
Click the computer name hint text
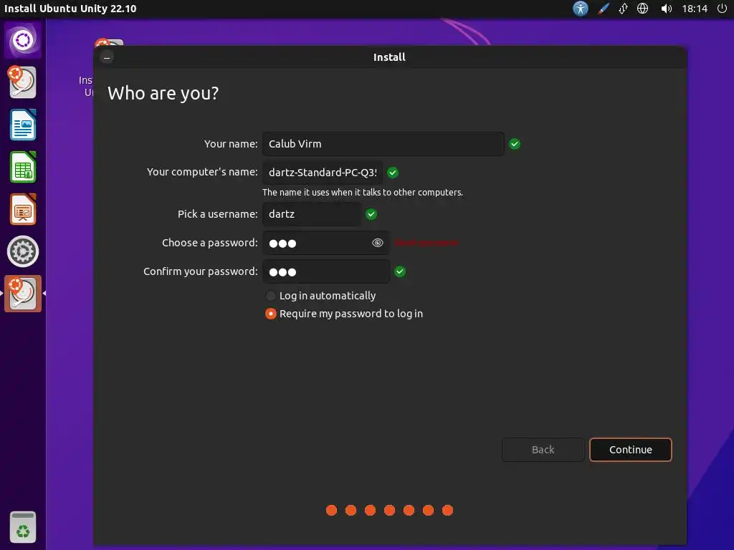click(x=362, y=192)
